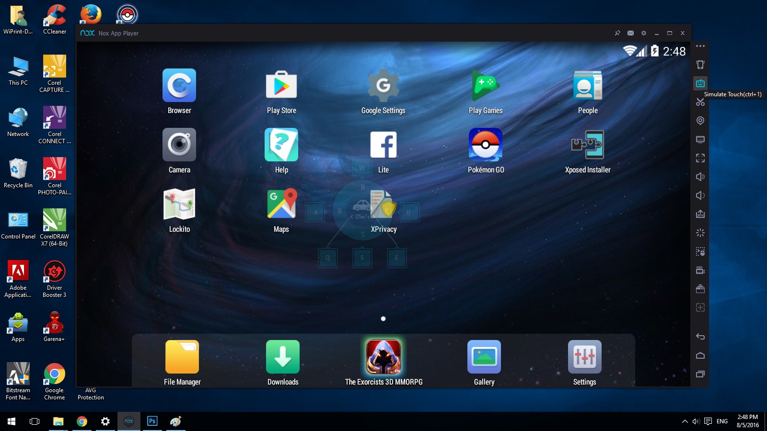Screen dimensions: 767x431
Task: Launch the Play Games app
Action: (486, 85)
